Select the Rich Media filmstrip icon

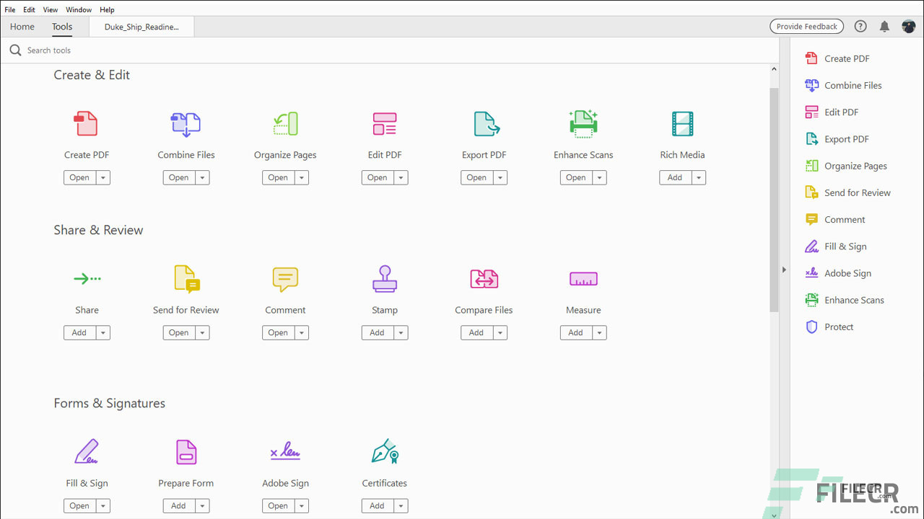point(682,124)
